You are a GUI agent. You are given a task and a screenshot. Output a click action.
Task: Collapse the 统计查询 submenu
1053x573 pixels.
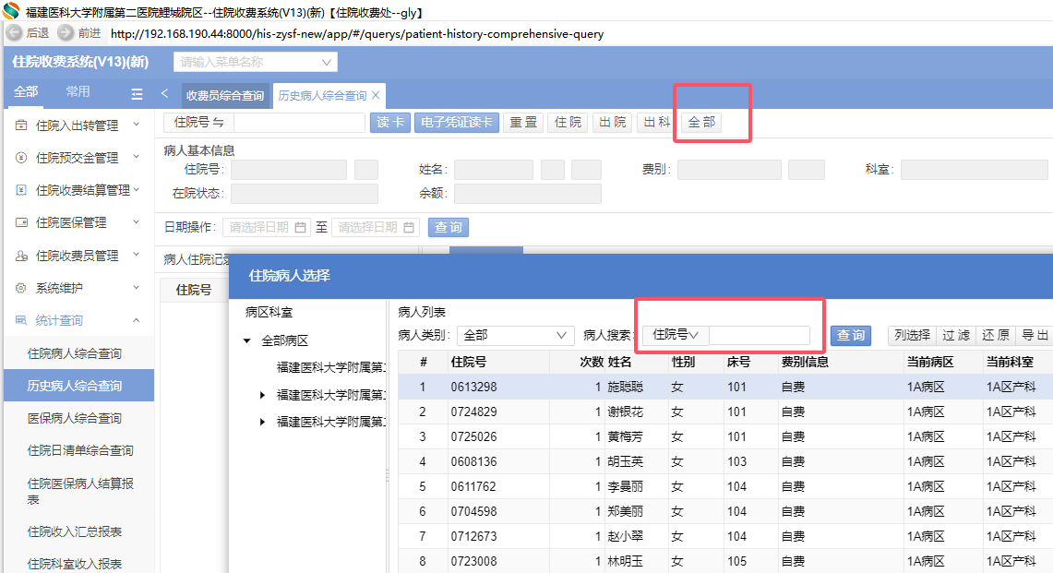(137, 320)
